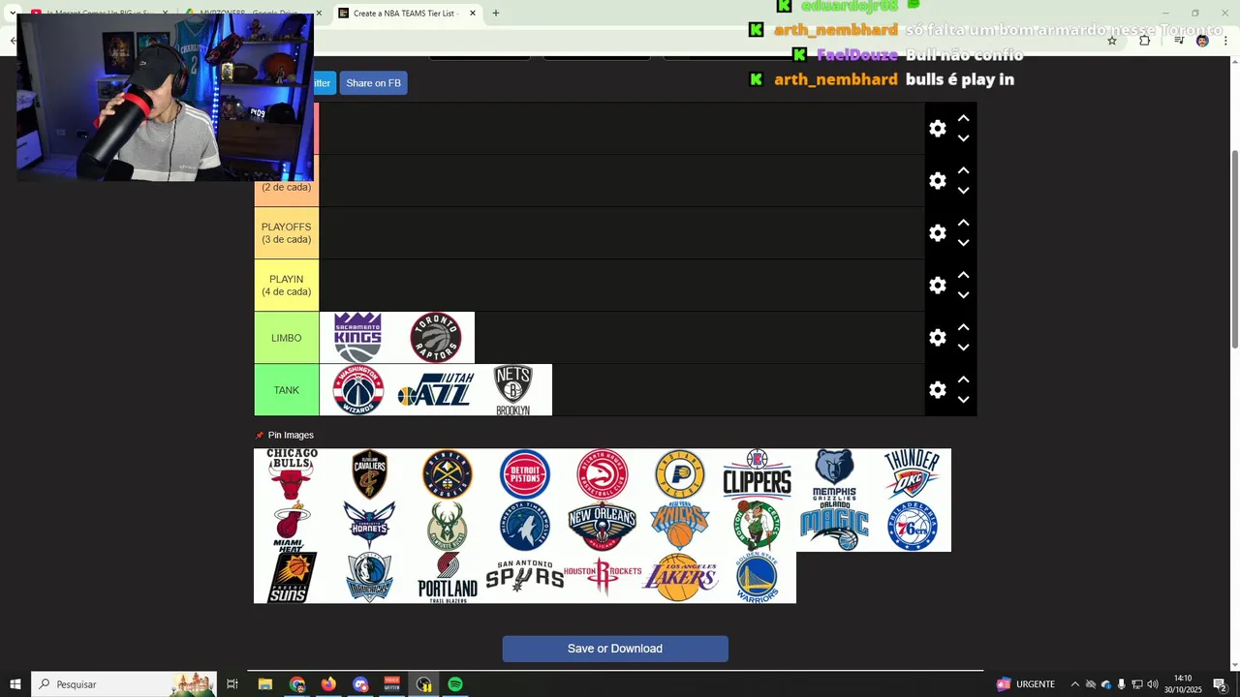The width and height of the screenshot is (1240, 697).
Task: Choose the Memphis Grizzlies logo
Action: [x=835, y=474]
